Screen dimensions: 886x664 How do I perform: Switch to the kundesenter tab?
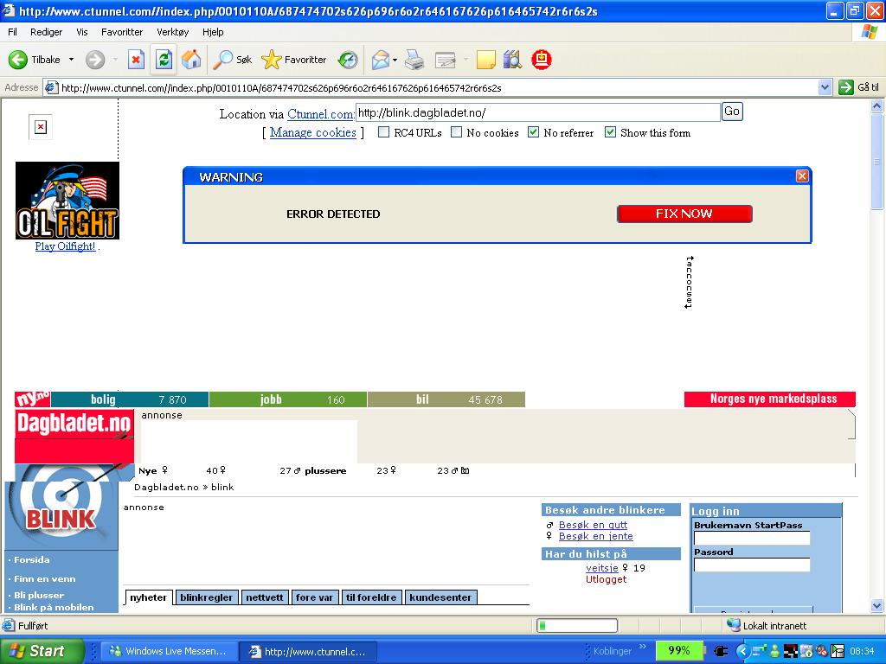coord(440,597)
